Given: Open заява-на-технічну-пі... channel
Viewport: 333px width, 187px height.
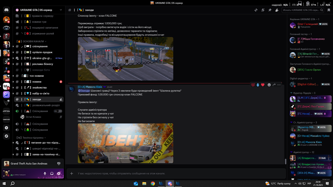Looking at the screenshot, I should [x=39, y=154].
